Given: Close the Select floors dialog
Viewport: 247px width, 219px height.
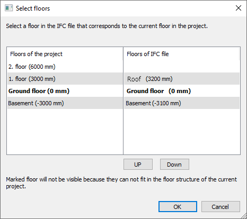Looking at the screenshot, I should point(239,8).
